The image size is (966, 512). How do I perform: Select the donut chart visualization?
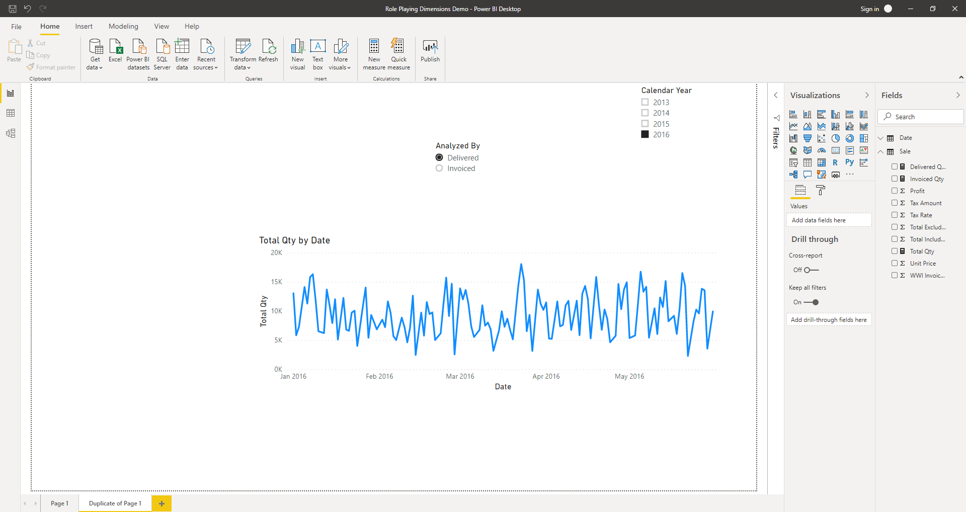click(850, 138)
